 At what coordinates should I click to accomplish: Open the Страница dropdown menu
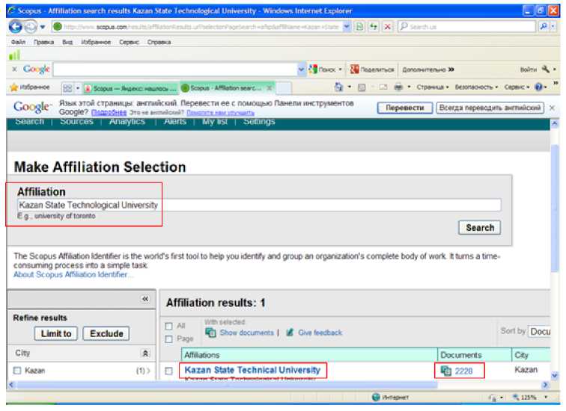[x=433, y=87]
